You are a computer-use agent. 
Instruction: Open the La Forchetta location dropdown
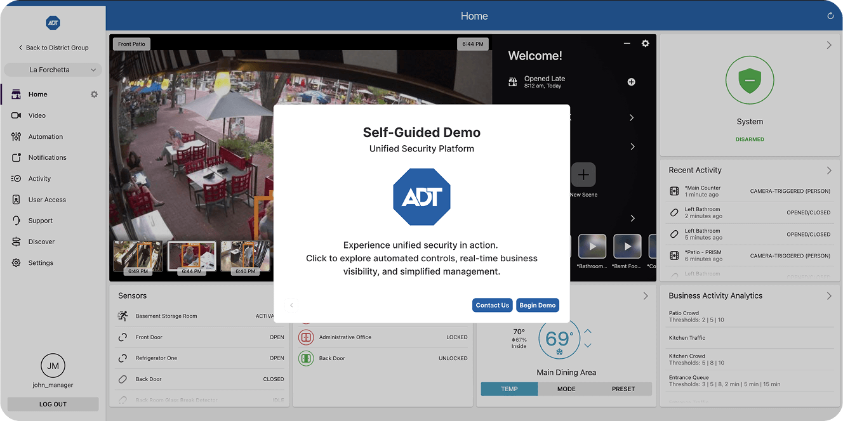[x=53, y=70]
